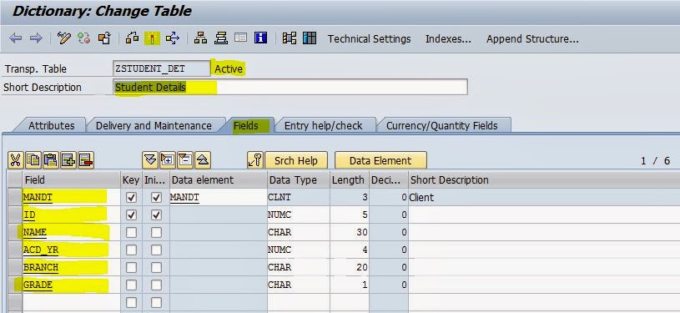Click Append Structure... button

(532, 38)
